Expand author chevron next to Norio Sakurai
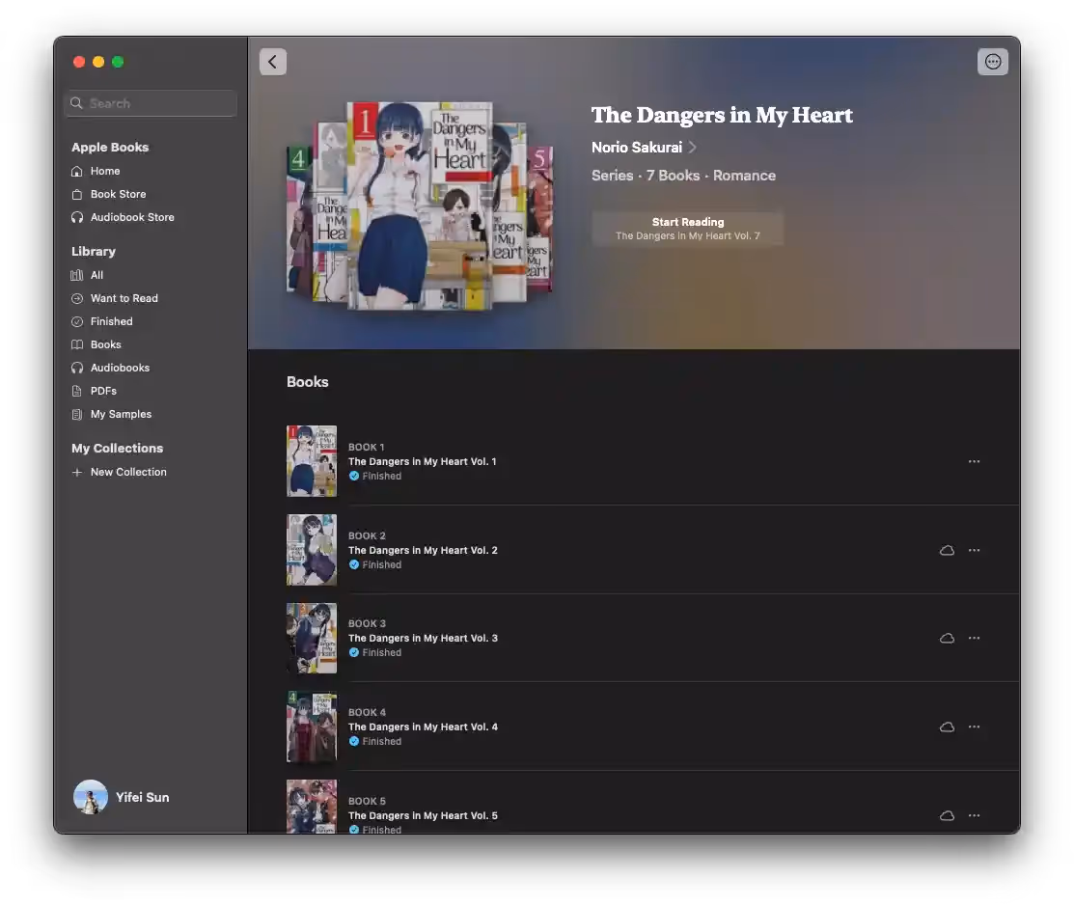This screenshot has width=1074, height=905. tap(693, 148)
